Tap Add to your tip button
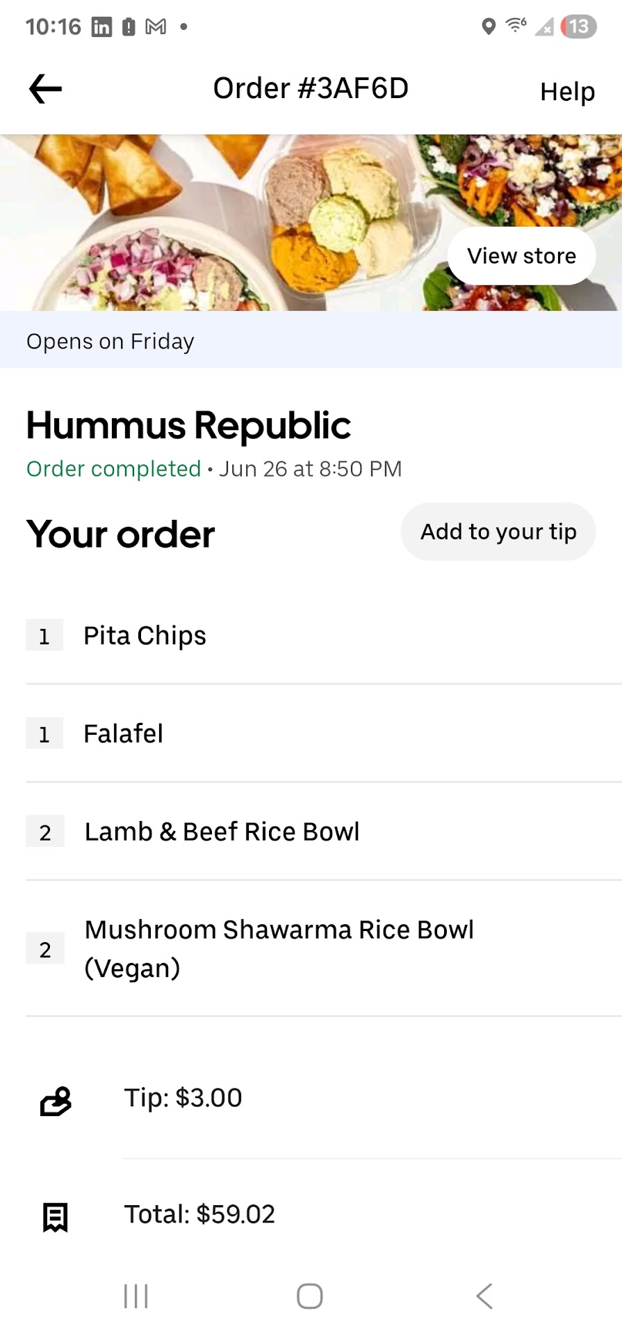 [498, 532]
